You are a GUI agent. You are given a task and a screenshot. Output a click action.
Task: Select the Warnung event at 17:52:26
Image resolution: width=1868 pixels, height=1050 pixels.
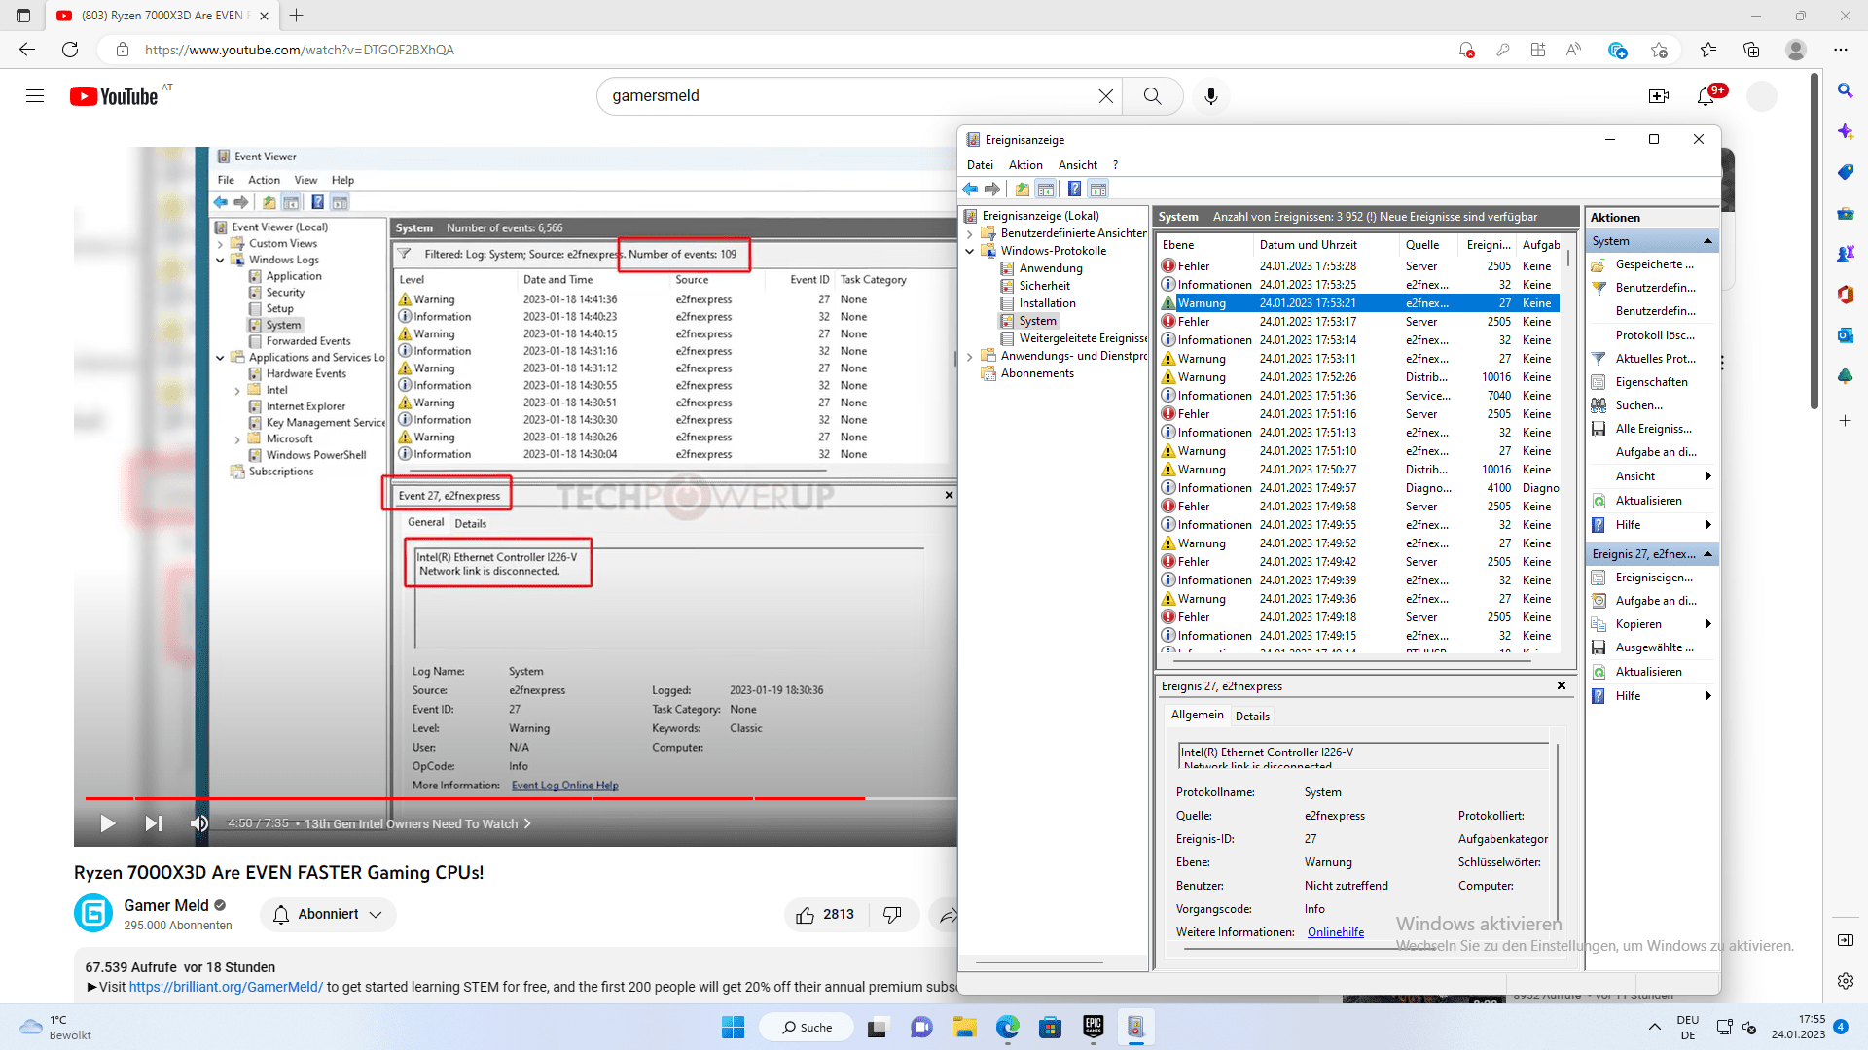pos(1359,377)
